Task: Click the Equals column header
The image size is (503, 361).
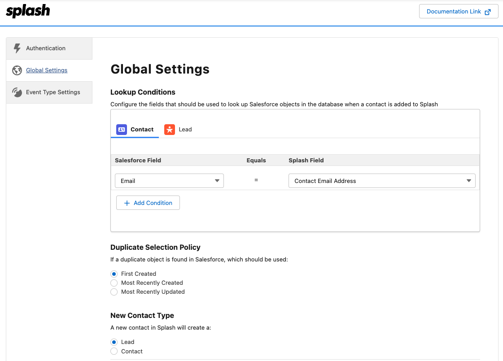Action: point(256,160)
